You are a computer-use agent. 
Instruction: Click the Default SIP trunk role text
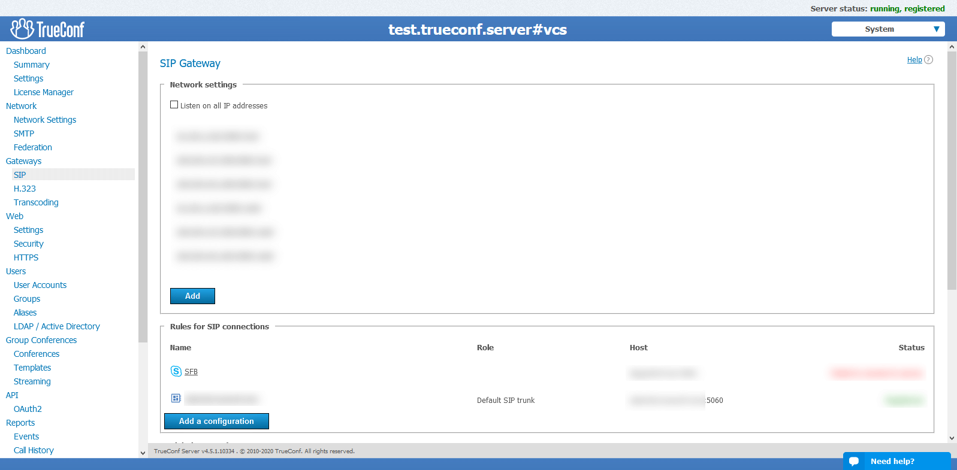(x=506, y=401)
